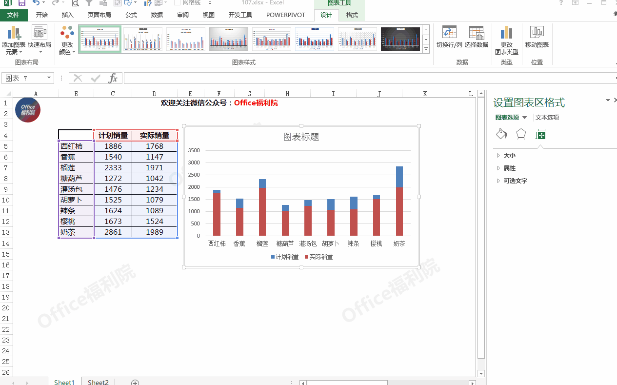This screenshot has height=385, width=617.
Task: Click the cancel X icon in formula bar
Action: coord(78,78)
